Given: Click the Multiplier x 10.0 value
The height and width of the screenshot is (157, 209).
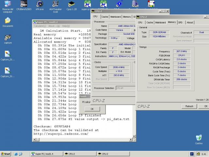Looking at the screenshot, I should (x=119, y=71).
